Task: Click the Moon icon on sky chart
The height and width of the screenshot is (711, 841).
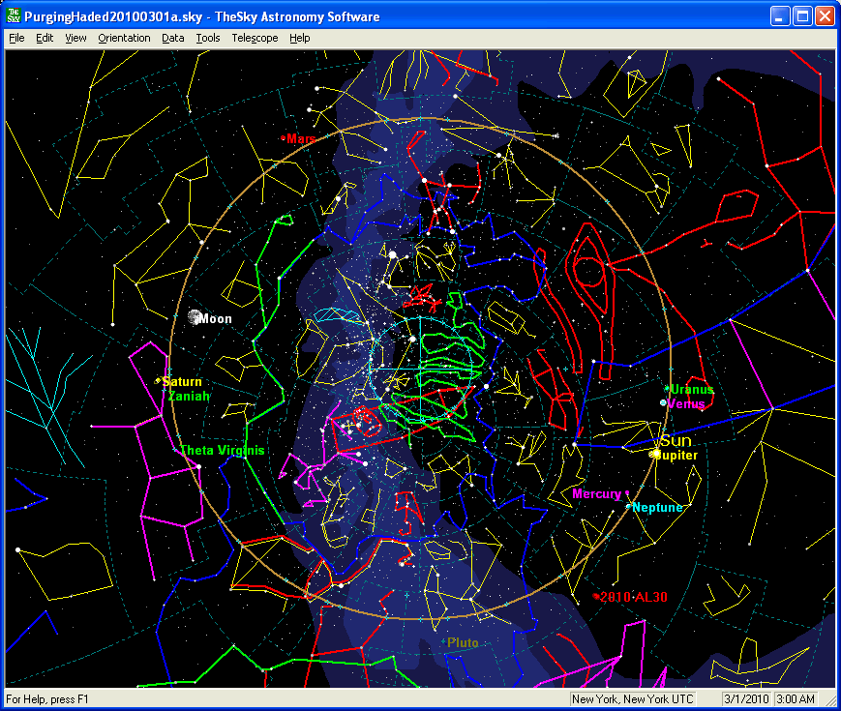Action: [194, 317]
